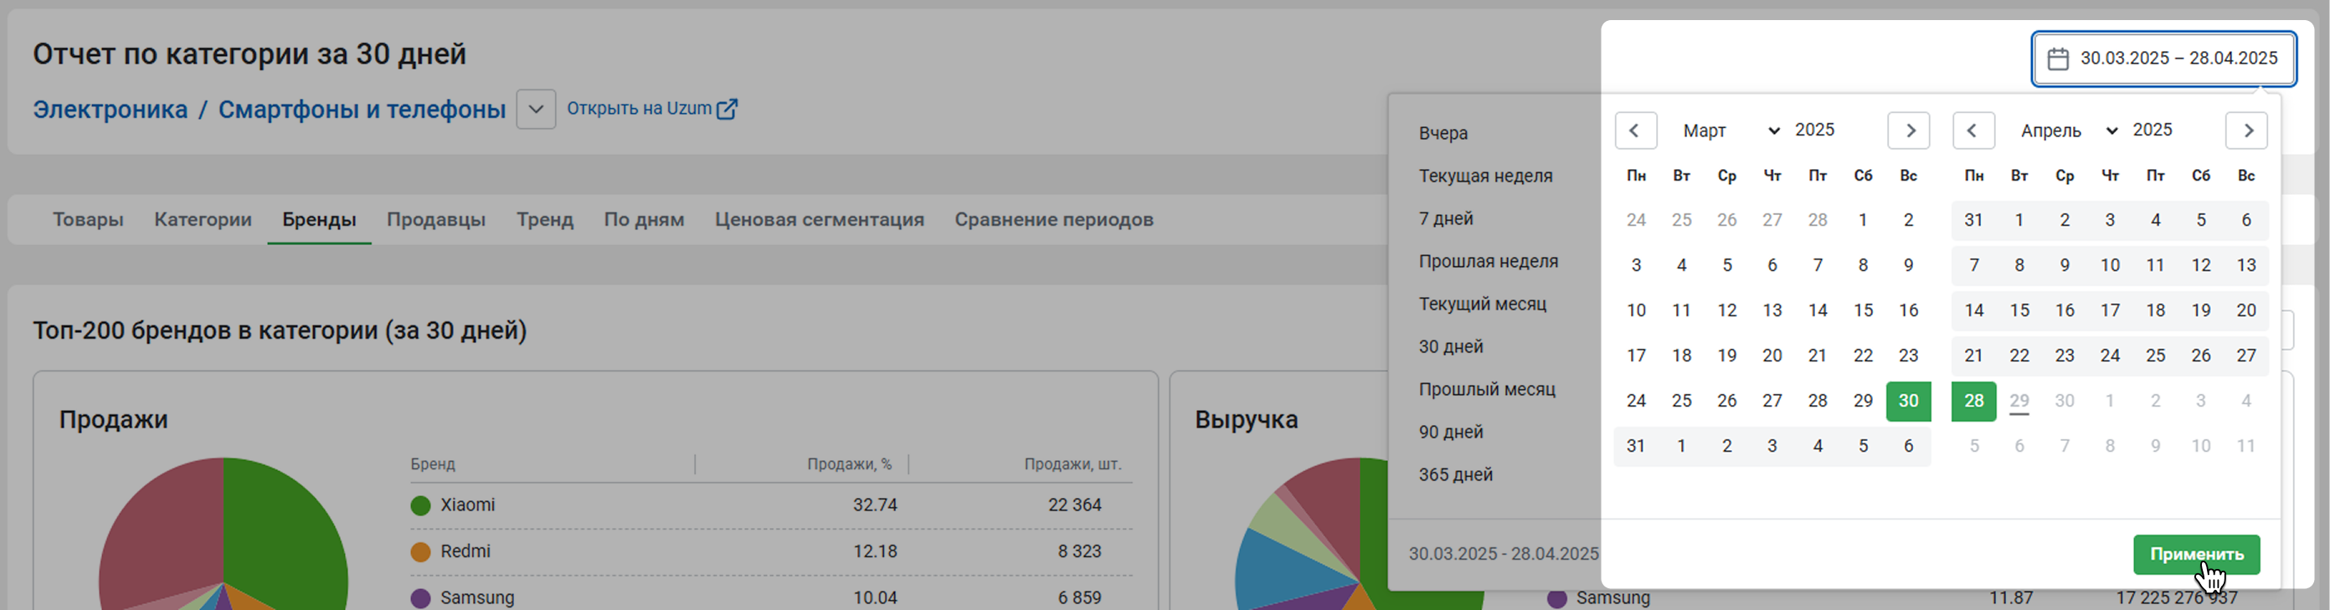Go to previous month in March calendar
This screenshot has height=610, width=2330.
click(1635, 131)
